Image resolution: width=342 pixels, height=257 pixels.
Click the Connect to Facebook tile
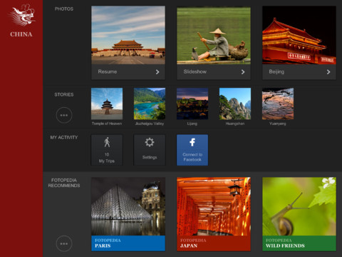(192, 150)
